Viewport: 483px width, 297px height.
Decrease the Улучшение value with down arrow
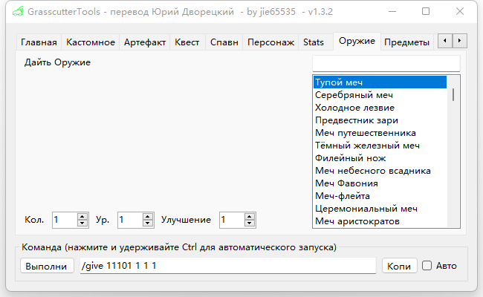[x=250, y=223]
